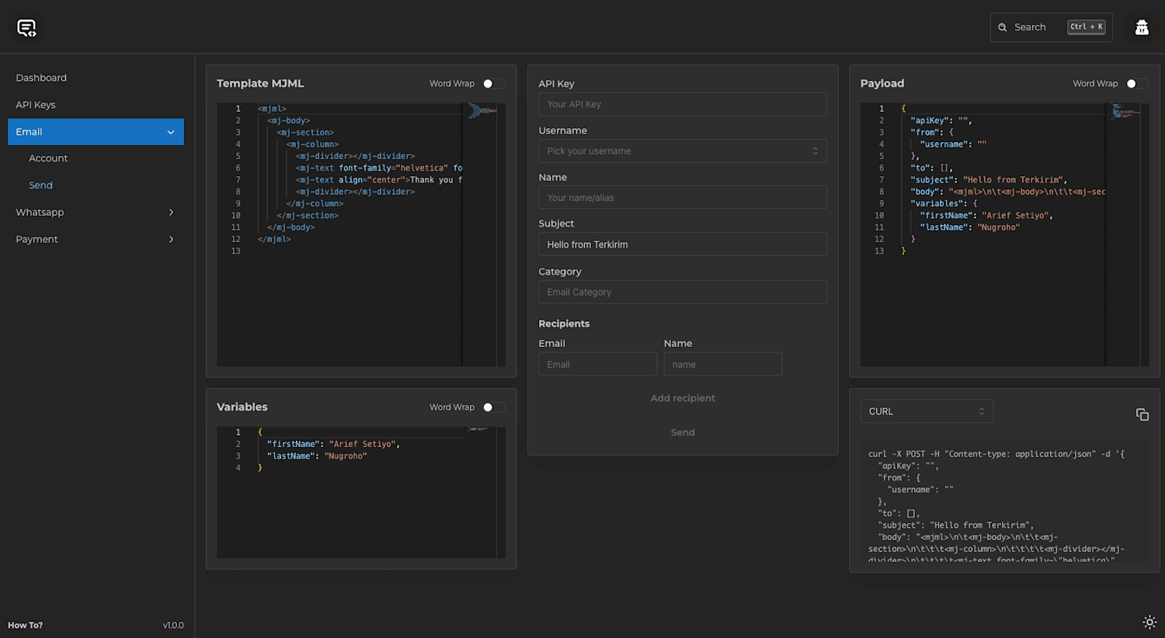Click the API Key input field
Screen dimensions: 1165x638
coord(683,105)
